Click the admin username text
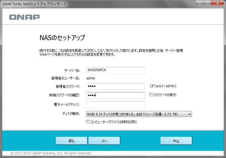The height and width of the screenshot is (158, 226). coord(91,78)
